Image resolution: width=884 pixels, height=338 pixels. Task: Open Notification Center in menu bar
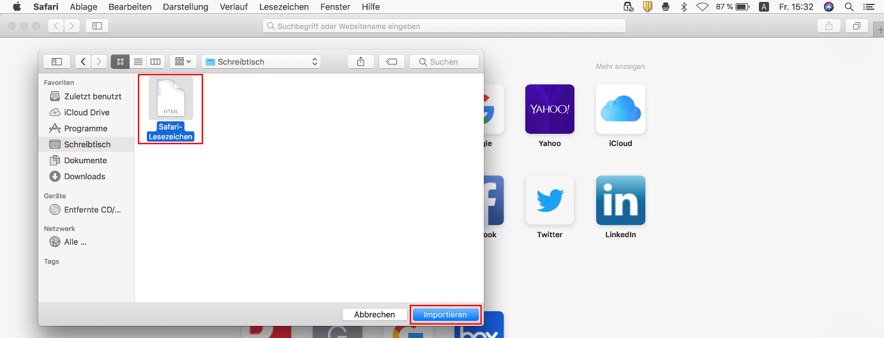click(867, 6)
